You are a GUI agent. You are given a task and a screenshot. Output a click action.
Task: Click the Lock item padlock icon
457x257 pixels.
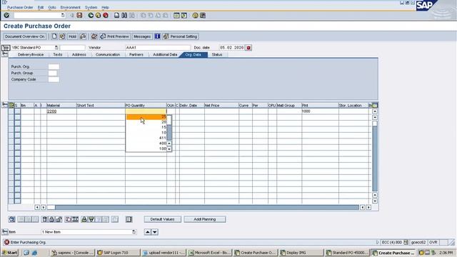pos(51,219)
